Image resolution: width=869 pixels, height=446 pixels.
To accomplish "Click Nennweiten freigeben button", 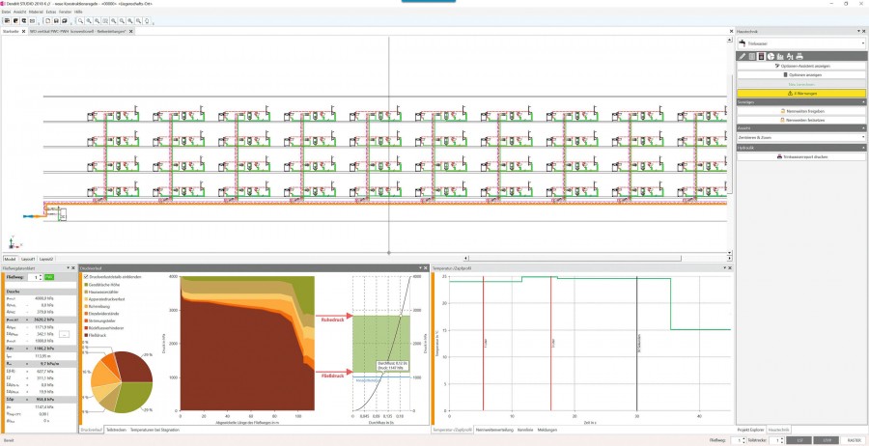I will 801,111.
